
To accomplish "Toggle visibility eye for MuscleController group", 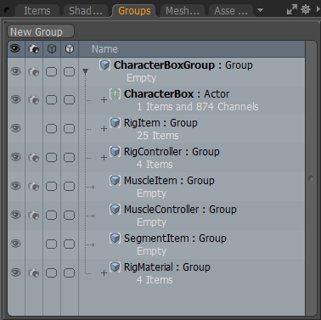I will [x=15, y=215].
